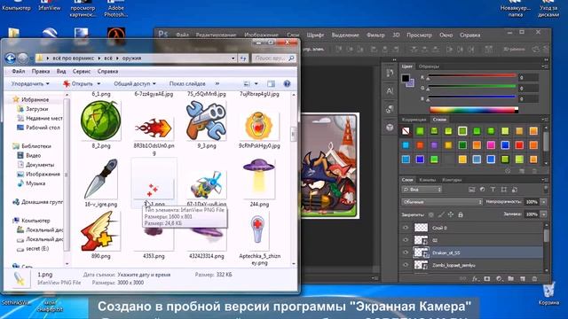Open address bar history dropdown arrow

click(x=233, y=58)
